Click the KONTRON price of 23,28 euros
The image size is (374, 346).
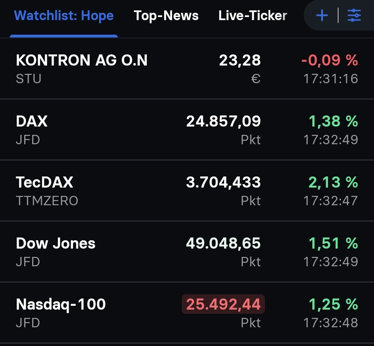click(x=241, y=60)
